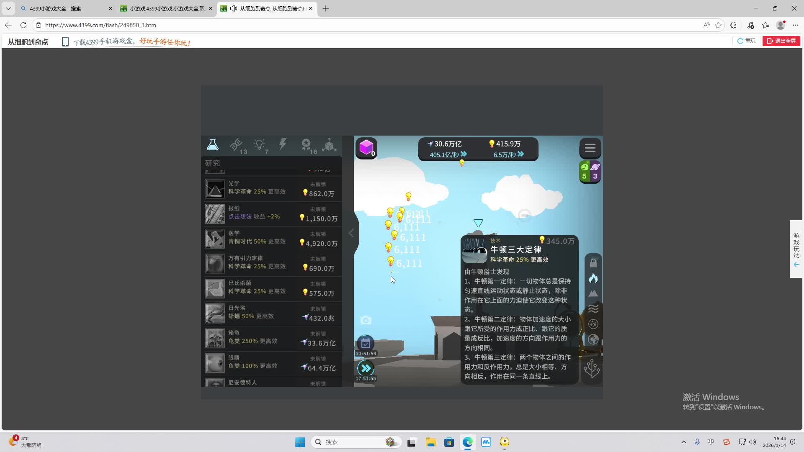The width and height of the screenshot is (804, 452).
Task: Click the 重玩 replay button
Action: 746,41
